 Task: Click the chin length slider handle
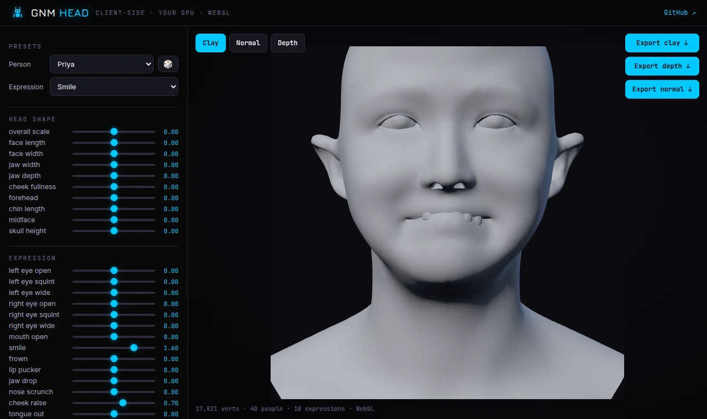[114, 209]
